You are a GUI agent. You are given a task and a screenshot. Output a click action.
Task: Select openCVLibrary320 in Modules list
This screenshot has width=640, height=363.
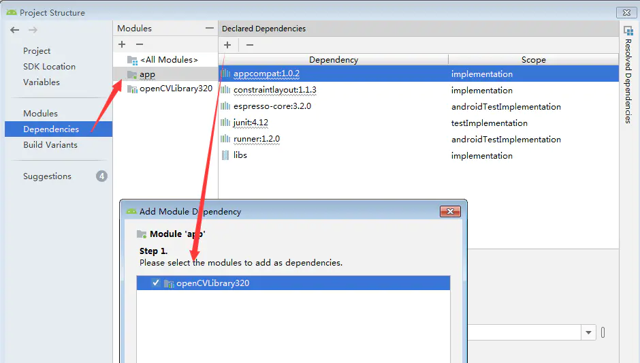(x=175, y=89)
